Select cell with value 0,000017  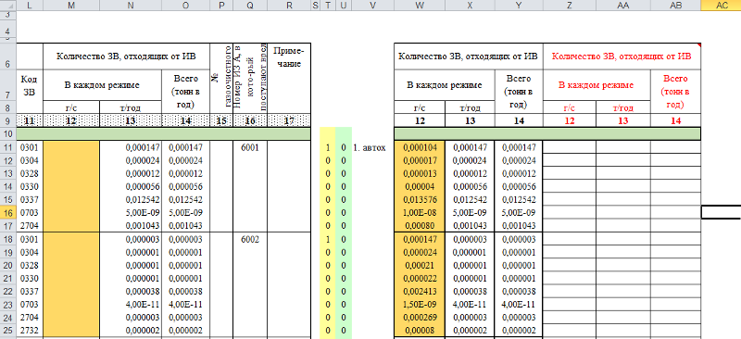pos(420,160)
